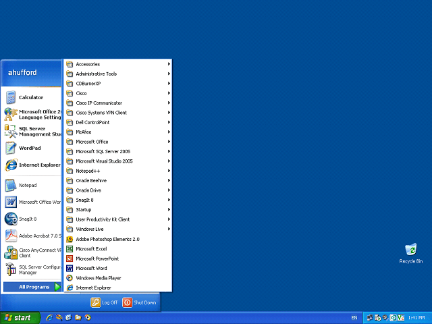This screenshot has width=432, height=324.
Task: Click the Microsoft PowerPoint icon in All Programs
Action: [x=70, y=259]
